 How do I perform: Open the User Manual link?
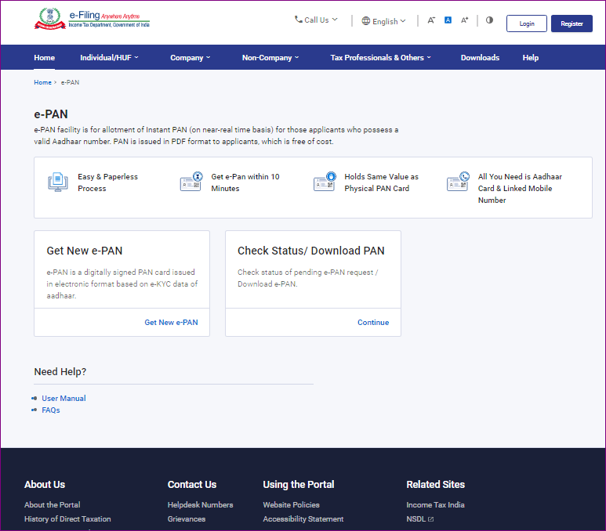(x=64, y=399)
